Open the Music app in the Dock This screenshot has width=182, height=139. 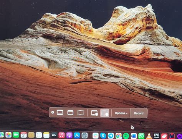(x=61, y=135)
